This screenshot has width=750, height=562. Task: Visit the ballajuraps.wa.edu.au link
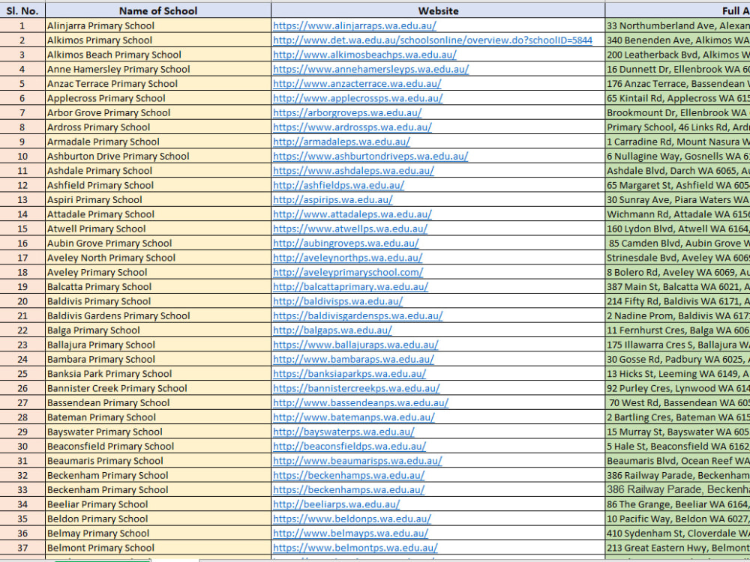coord(355,345)
